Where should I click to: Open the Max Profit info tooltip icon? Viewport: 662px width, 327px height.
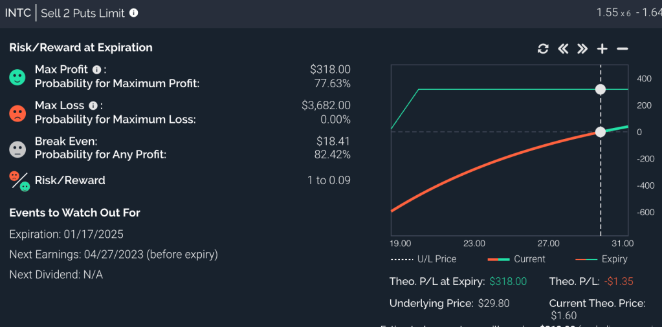[97, 70]
